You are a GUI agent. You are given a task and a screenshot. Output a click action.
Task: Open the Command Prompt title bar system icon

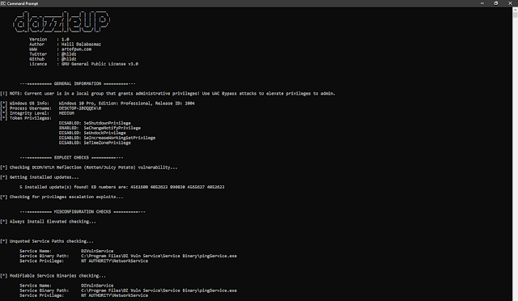pyautogui.click(x=3, y=3)
